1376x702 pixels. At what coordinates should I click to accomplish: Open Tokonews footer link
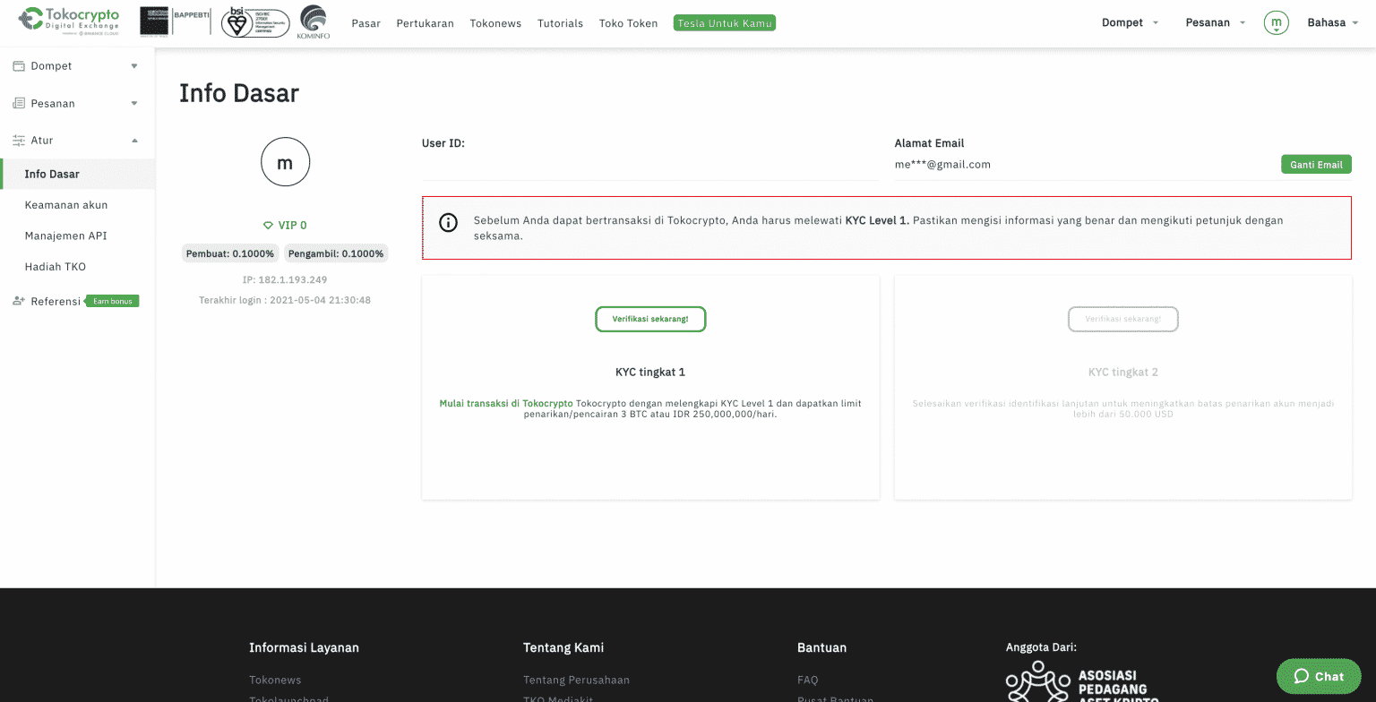[x=275, y=680]
